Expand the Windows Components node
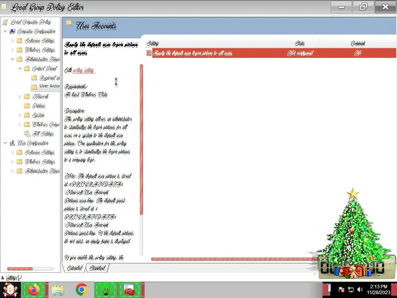 20,125
